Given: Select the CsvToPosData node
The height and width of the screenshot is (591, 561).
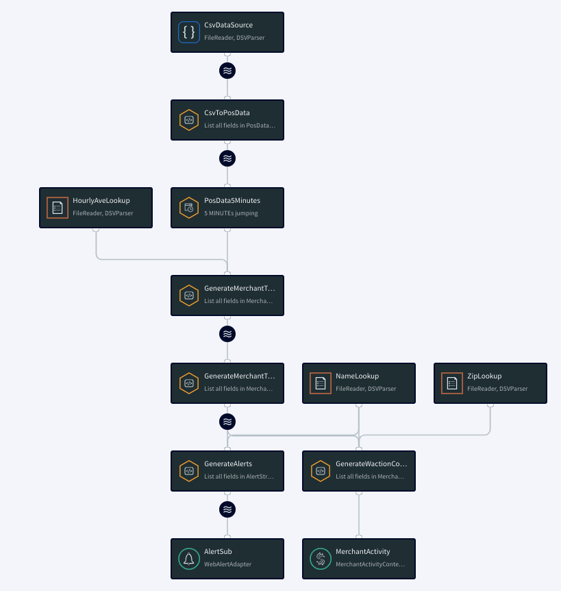Looking at the screenshot, I should click(227, 119).
